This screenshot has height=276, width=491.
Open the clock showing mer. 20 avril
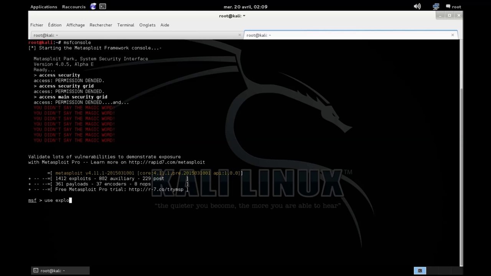click(x=245, y=7)
